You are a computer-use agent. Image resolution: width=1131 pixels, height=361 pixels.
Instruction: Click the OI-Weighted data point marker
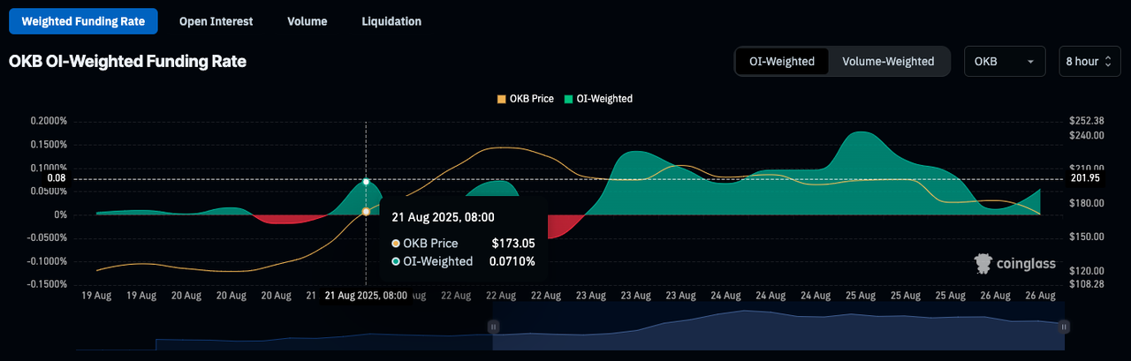[366, 182]
